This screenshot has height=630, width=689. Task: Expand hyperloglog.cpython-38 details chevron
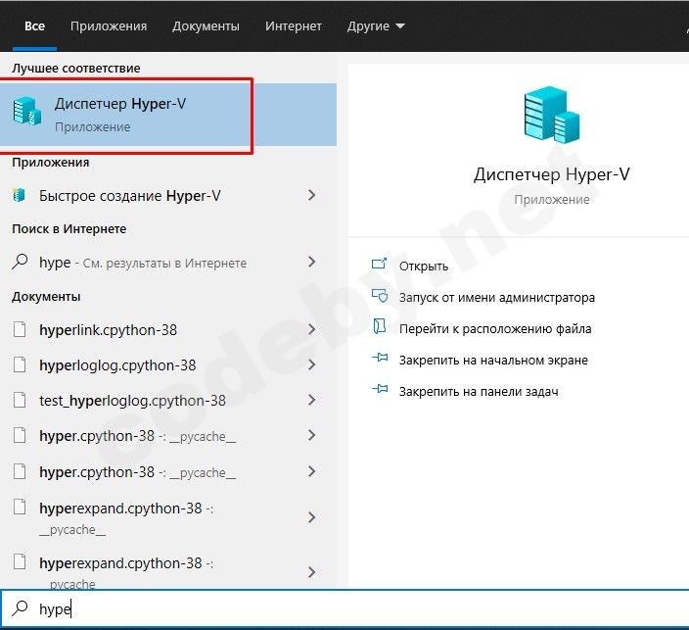pyautogui.click(x=311, y=364)
